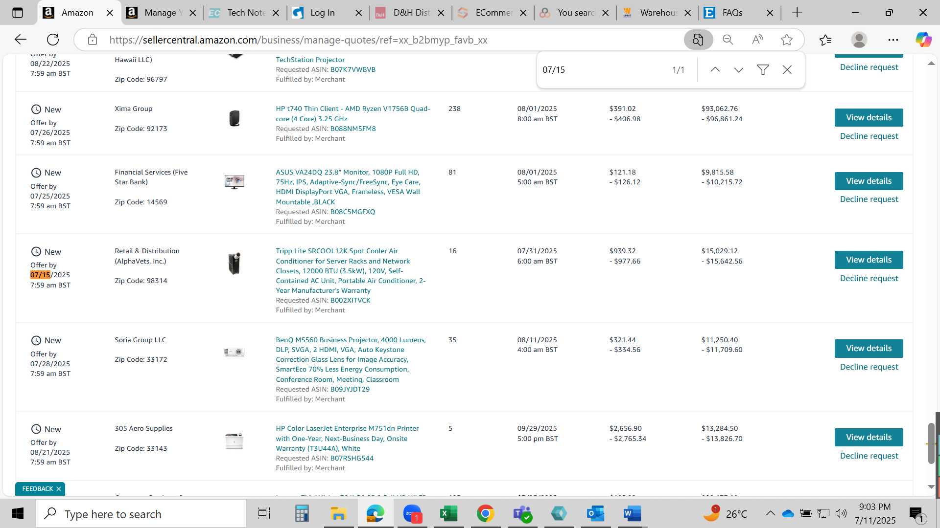Viewport: 940px width, 528px height.
Task: Open ASIN B08C5MGFXQ link
Action: [x=352, y=212]
